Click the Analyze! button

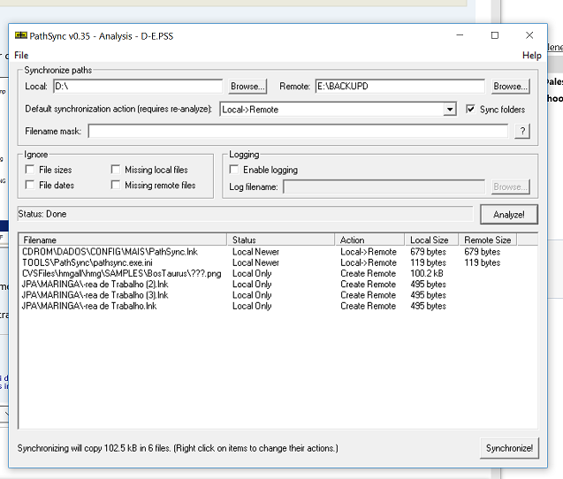click(x=508, y=215)
